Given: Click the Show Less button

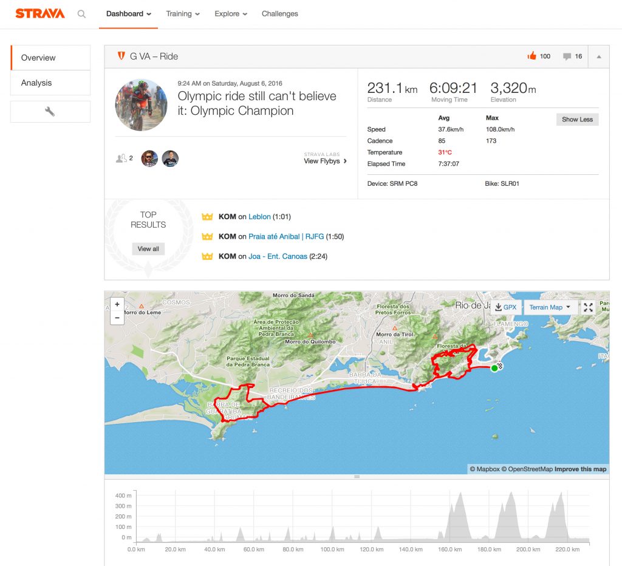Looking at the screenshot, I should [x=577, y=120].
